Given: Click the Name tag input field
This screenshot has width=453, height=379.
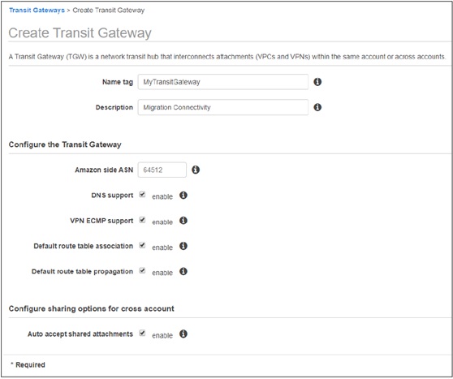Looking at the screenshot, I should 223,82.
